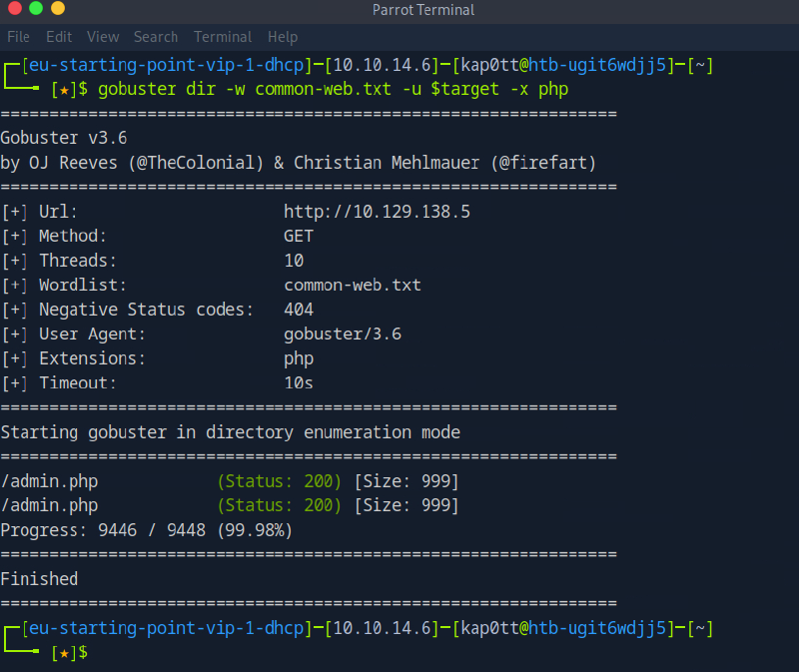The image size is (799, 672).
Task: Open the Help menu
Action: tap(283, 37)
